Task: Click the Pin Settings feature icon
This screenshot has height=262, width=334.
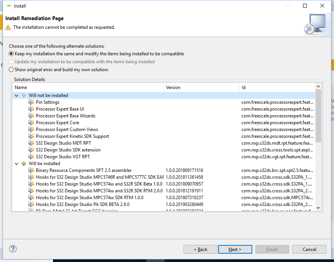Action: (31, 102)
